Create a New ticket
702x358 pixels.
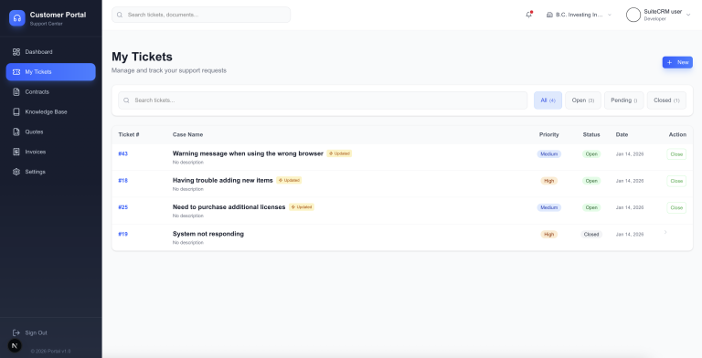(x=677, y=63)
